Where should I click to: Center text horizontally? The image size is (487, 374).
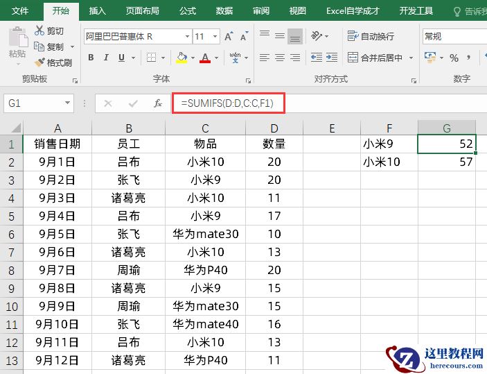(x=280, y=58)
